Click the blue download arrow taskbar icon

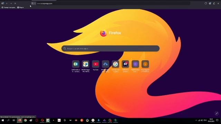click(x=98, y=120)
